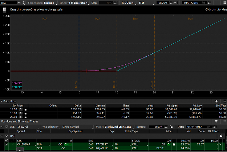
Task: Toggle the CALENDAR row checkbox
Action: click(x=7, y=144)
